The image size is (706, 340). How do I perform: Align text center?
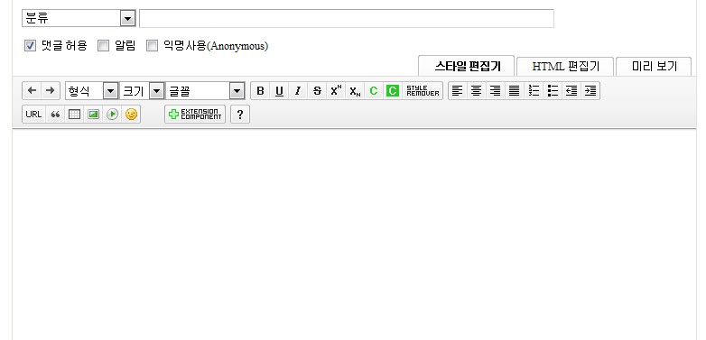[x=477, y=91]
